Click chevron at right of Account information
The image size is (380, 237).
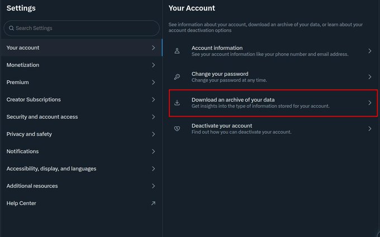369,51
